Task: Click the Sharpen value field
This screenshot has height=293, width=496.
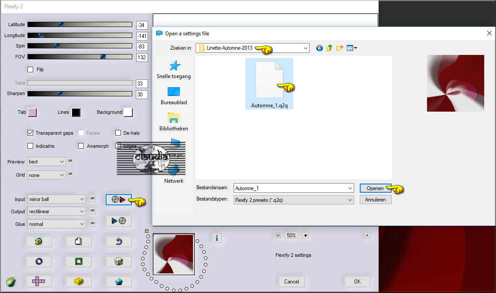Action: pos(142,95)
